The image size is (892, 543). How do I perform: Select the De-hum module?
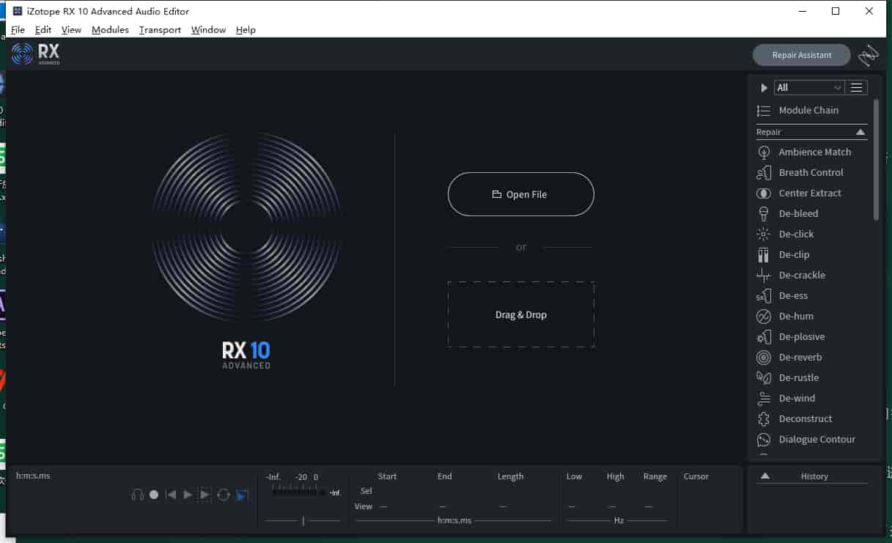coord(795,316)
